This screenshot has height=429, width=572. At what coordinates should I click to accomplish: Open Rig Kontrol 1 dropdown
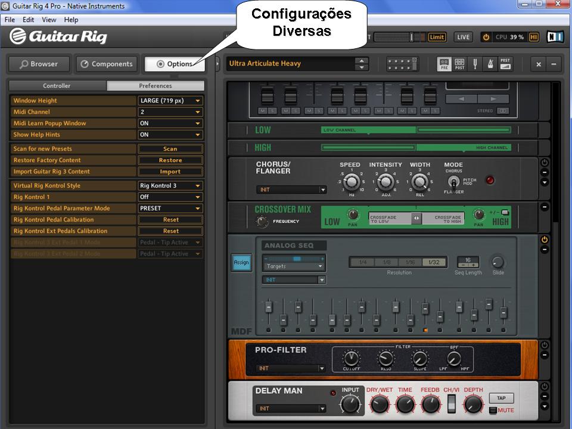coord(170,197)
